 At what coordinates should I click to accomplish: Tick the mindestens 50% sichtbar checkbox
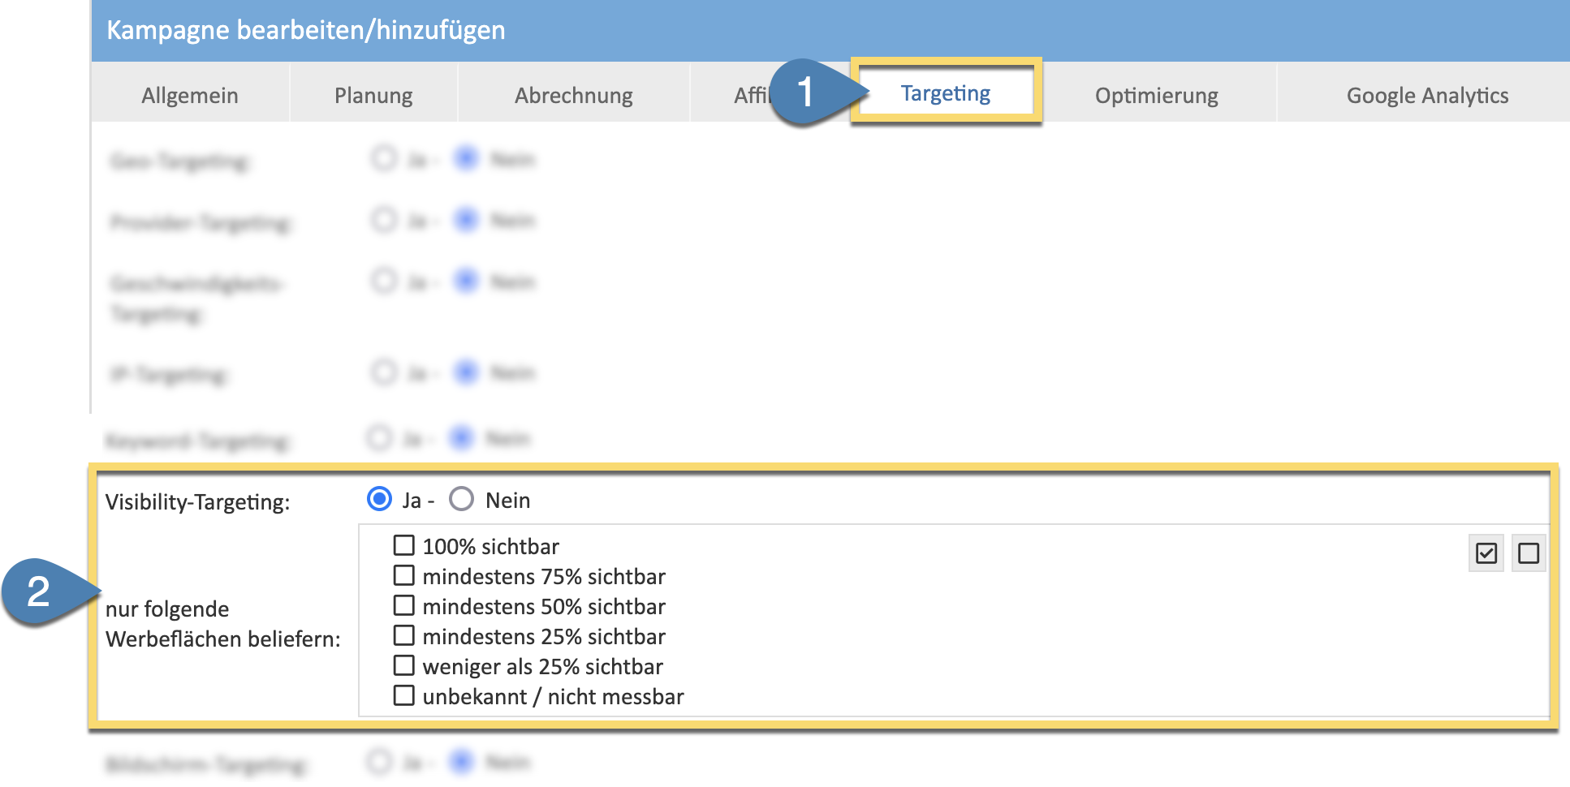coord(403,605)
